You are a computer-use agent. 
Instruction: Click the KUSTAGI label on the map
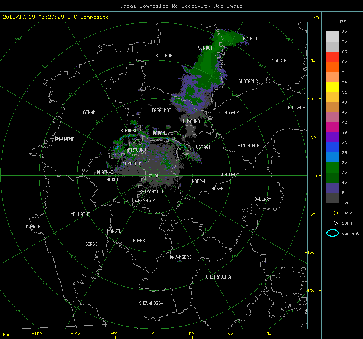[202, 147]
